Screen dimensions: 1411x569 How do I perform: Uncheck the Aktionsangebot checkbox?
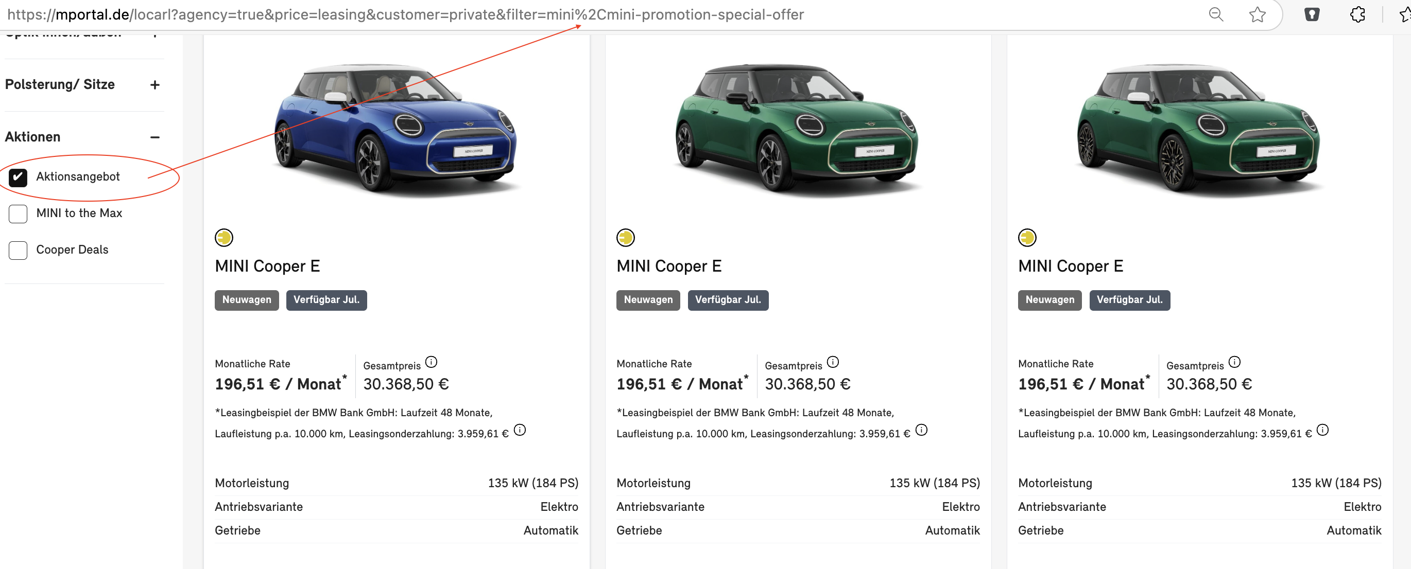(x=18, y=177)
